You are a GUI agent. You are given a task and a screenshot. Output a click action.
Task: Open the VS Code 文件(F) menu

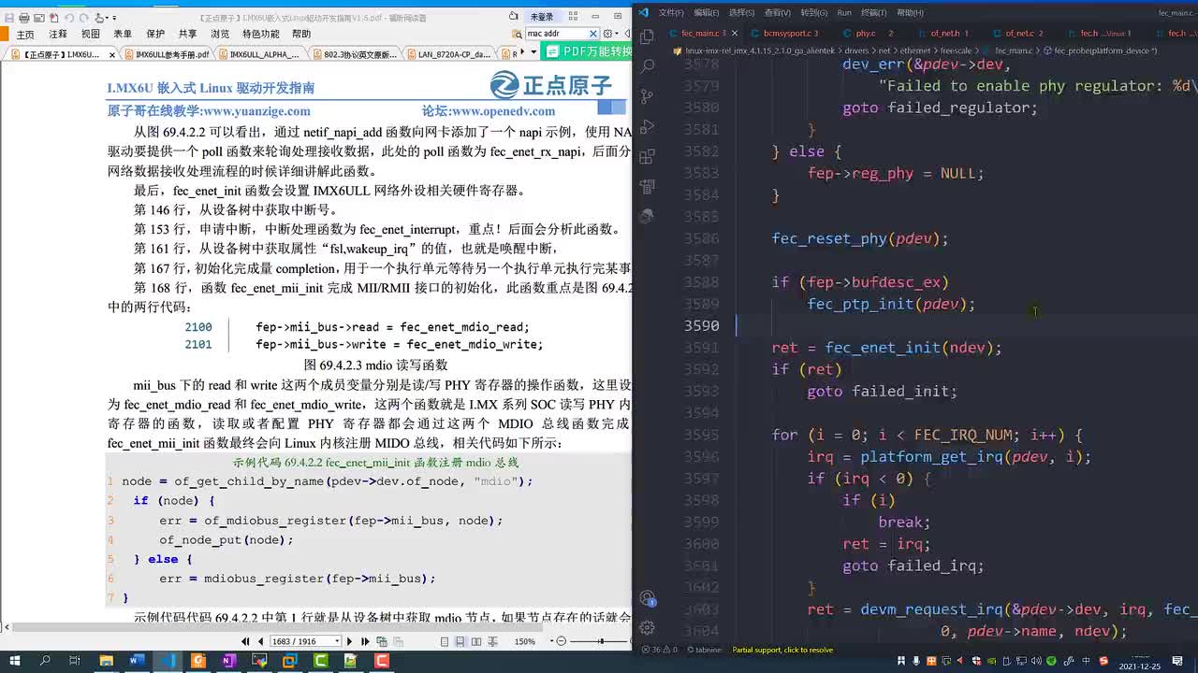(x=671, y=12)
